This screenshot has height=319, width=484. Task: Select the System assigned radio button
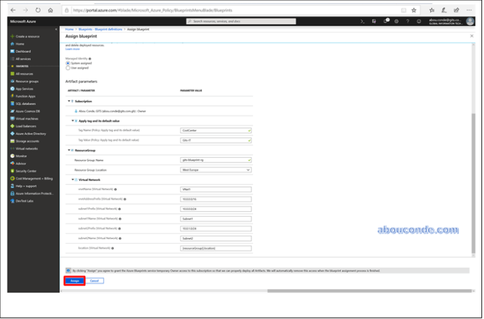coord(68,63)
